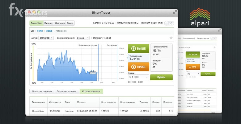Select the Диапазон option type tab

[60, 23]
